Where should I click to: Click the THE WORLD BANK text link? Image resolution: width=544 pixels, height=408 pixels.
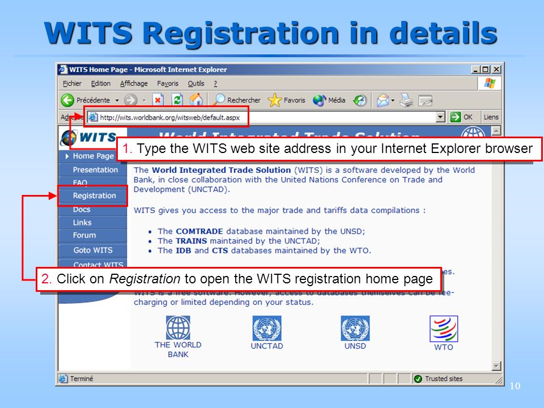(178, 350)
